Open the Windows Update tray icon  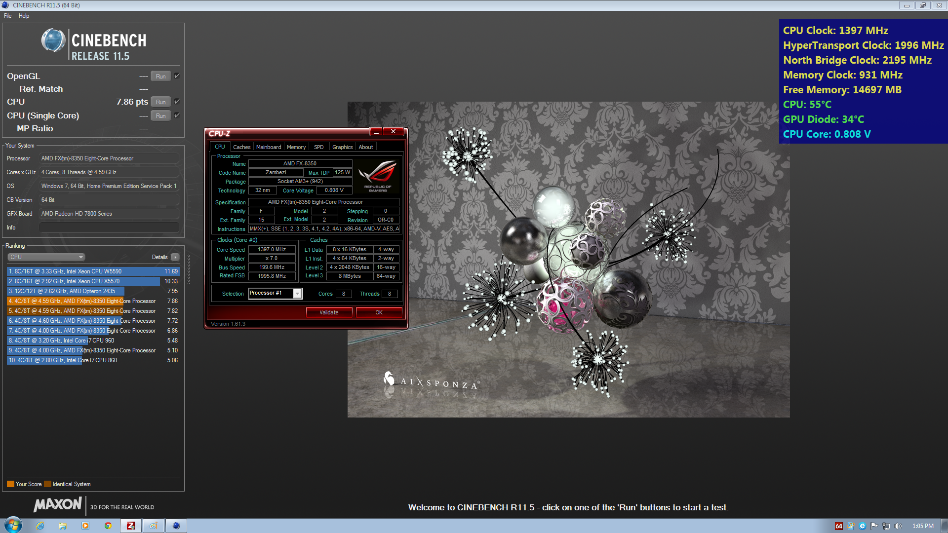(x=851, y=526)
